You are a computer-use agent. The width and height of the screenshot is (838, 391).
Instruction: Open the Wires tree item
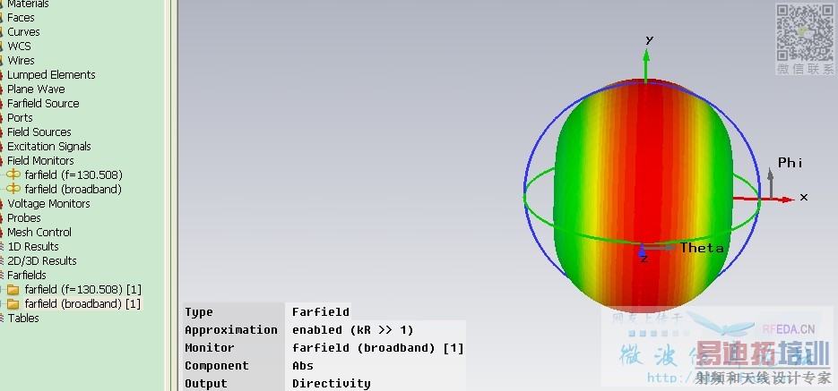[21, 61]
